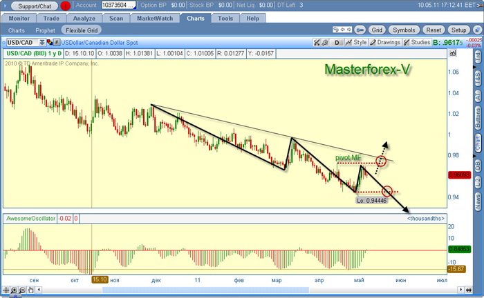
Task: Open the Trd sidebar tab
Action: (x=478, y=57)
